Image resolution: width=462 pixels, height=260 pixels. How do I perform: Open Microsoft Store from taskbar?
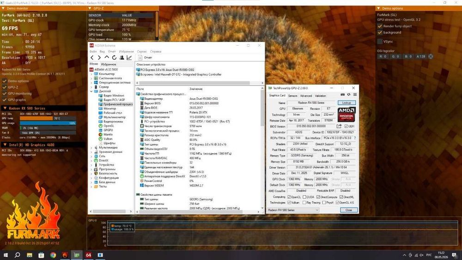(41, 255)
